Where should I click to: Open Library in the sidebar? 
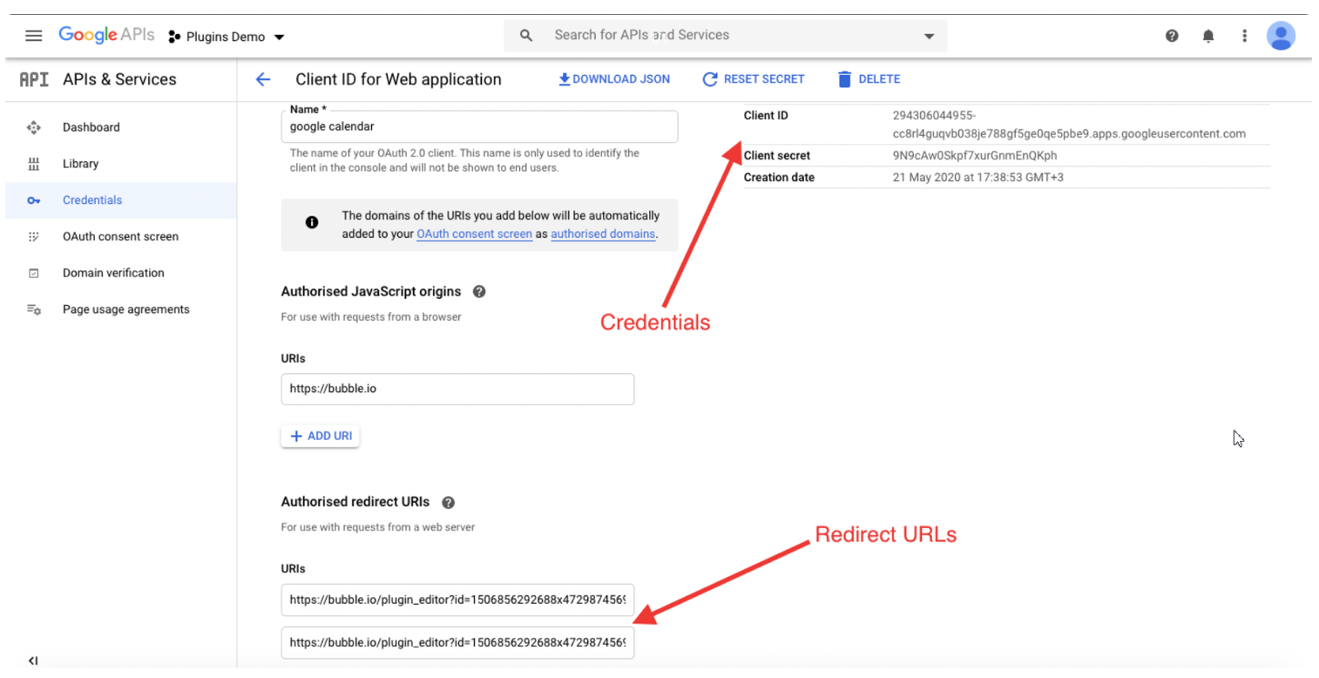(120, 164)
